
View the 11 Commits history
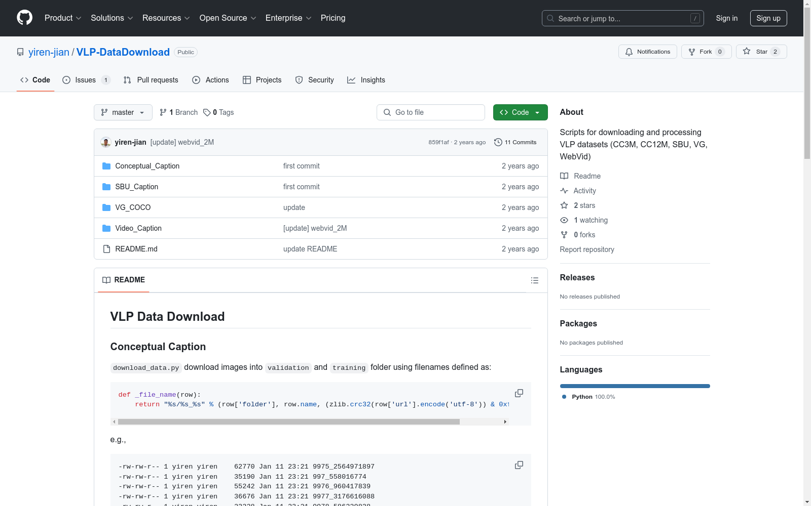point(515,142)
